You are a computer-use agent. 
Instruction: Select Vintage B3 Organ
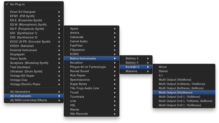tap(34, 76)
